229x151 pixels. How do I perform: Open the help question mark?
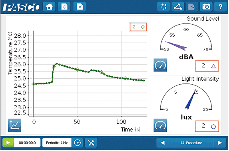[220, 7]
